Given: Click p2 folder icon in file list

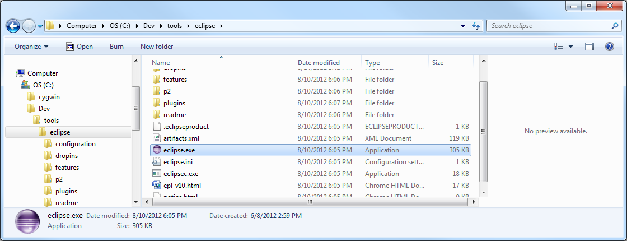Looking at the screenshot, I should click(x=156, y=91).
